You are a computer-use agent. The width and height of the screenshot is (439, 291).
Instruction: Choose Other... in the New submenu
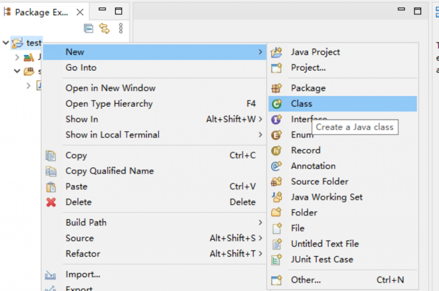click(x=306, y=280)
